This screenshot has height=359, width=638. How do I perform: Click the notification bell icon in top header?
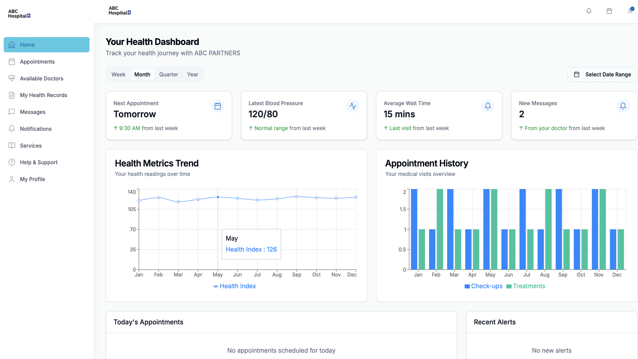(588, 11)
